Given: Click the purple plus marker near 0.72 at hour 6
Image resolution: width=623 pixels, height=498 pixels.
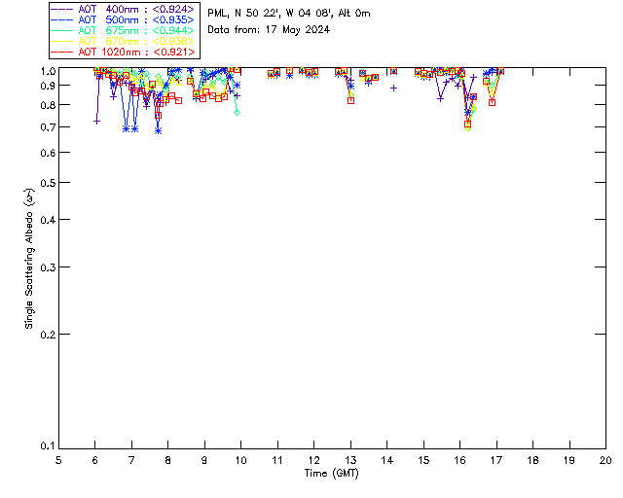Looking at the screenshot, I should tap(96, 122).
